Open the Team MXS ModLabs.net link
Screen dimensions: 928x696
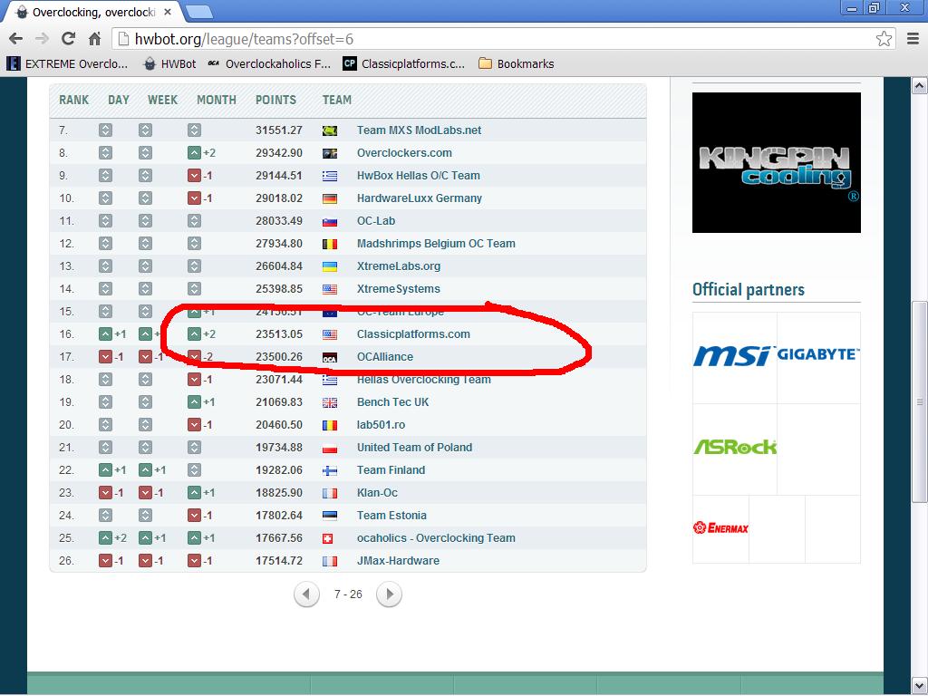[419, 130]
